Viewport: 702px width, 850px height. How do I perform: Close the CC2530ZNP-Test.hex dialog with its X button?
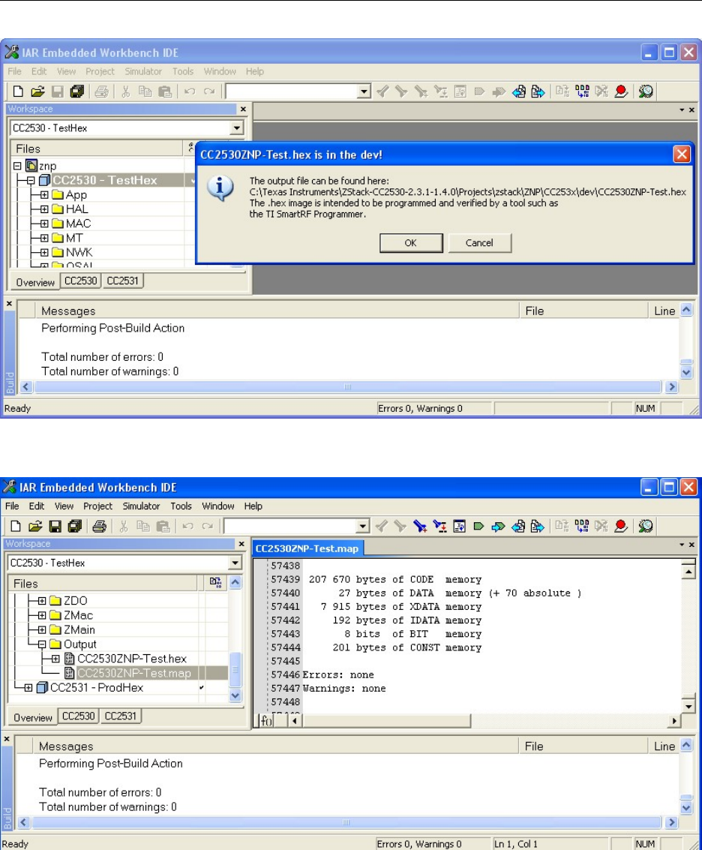click(682, 155)
